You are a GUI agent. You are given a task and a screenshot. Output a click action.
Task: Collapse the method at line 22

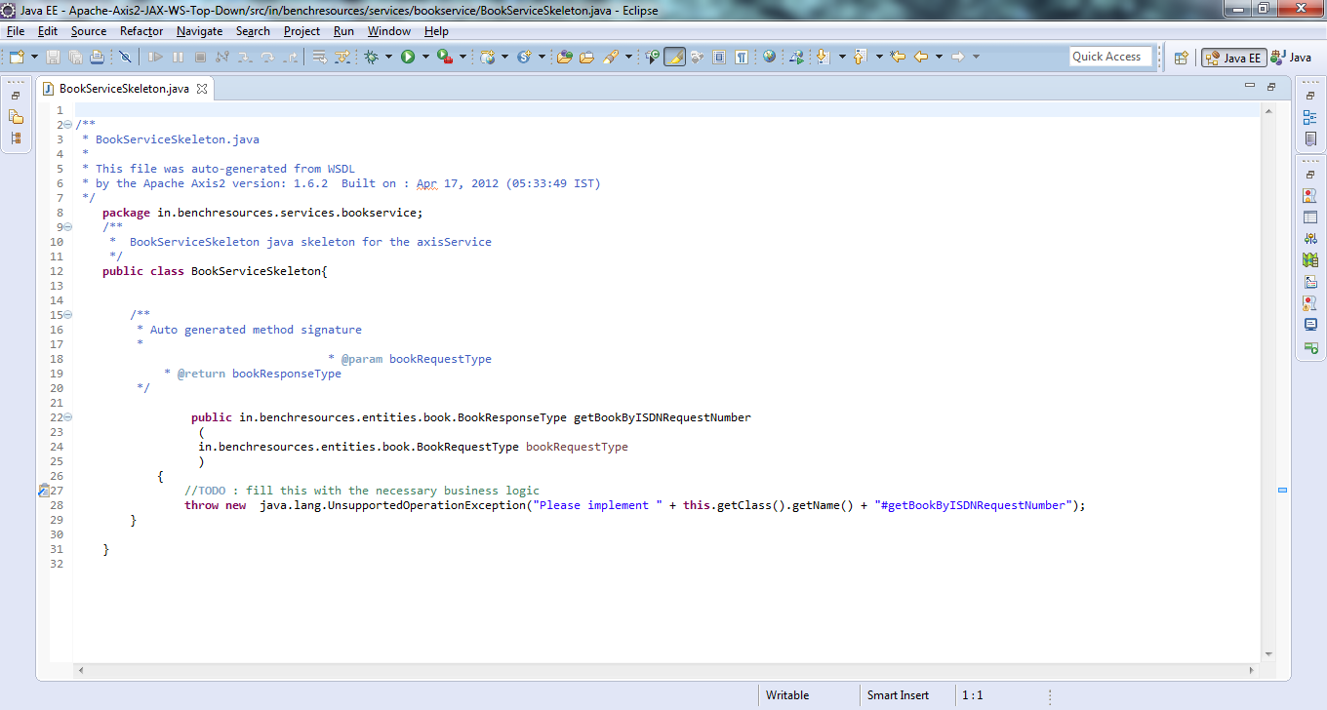pyautogui.click(x=67, y=417)
